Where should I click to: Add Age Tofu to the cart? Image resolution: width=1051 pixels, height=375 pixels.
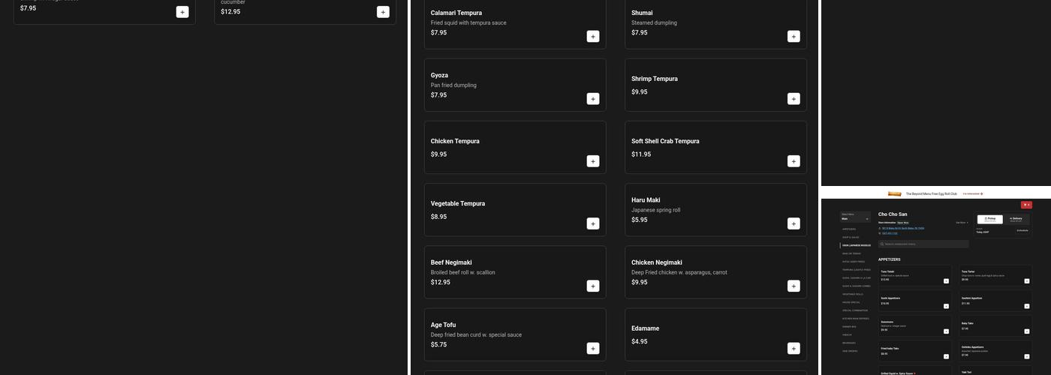(593, 348)
